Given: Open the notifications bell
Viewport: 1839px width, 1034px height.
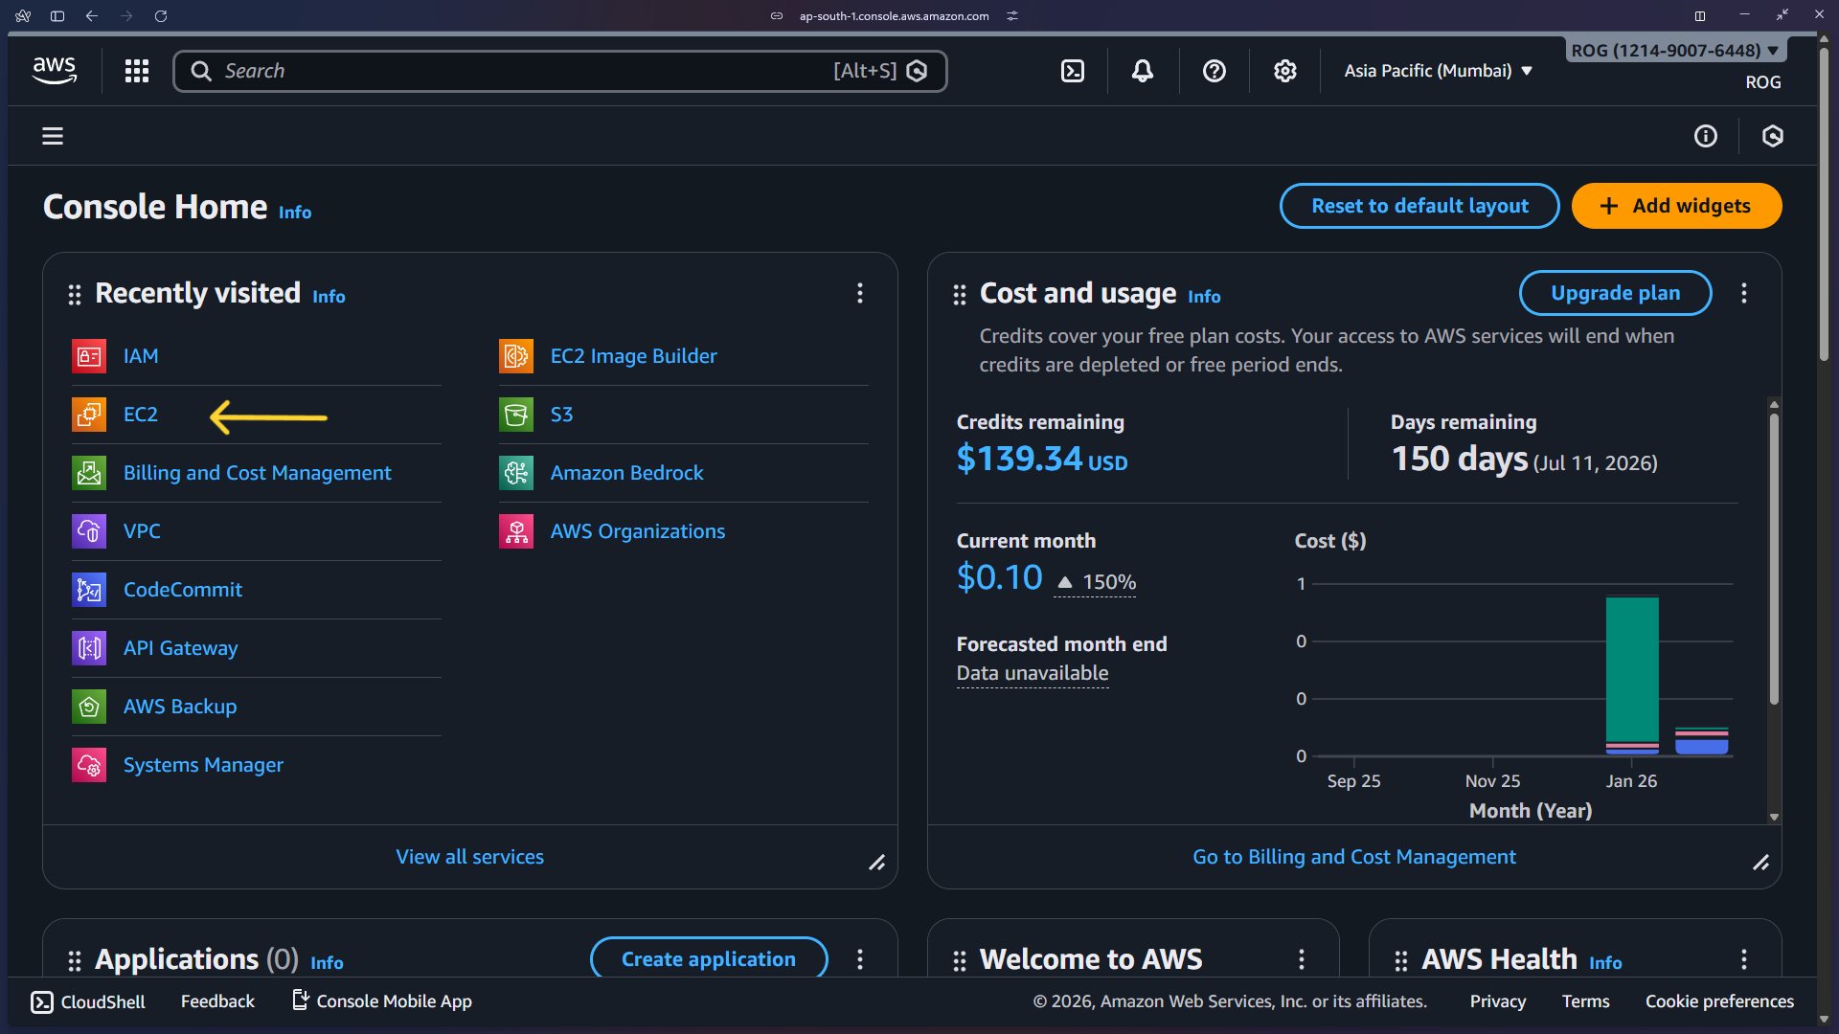Looking at the screenshot, I should 1142,70.
